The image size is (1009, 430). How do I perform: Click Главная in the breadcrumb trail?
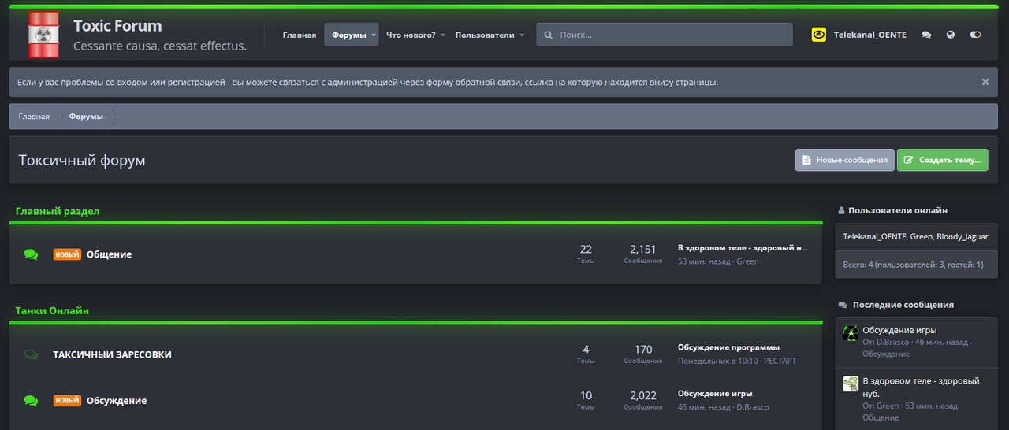34,117
